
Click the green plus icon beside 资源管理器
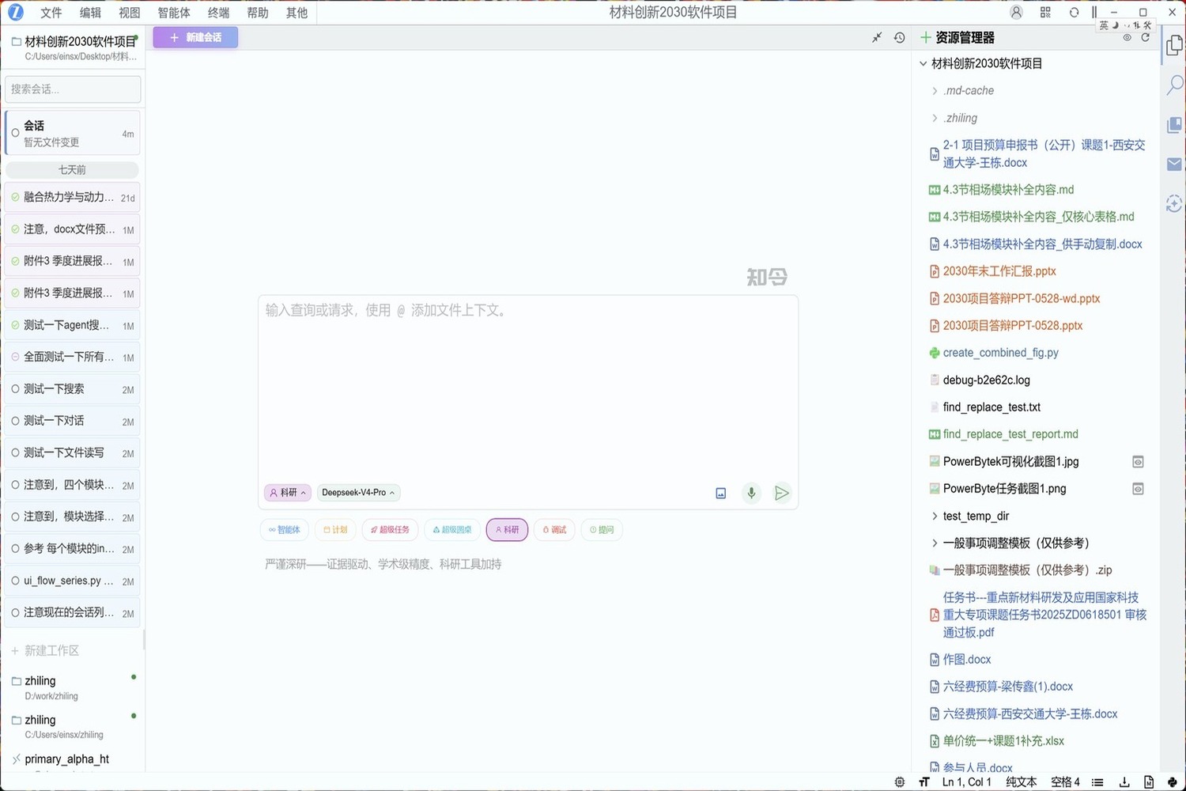tap(925, 37)
